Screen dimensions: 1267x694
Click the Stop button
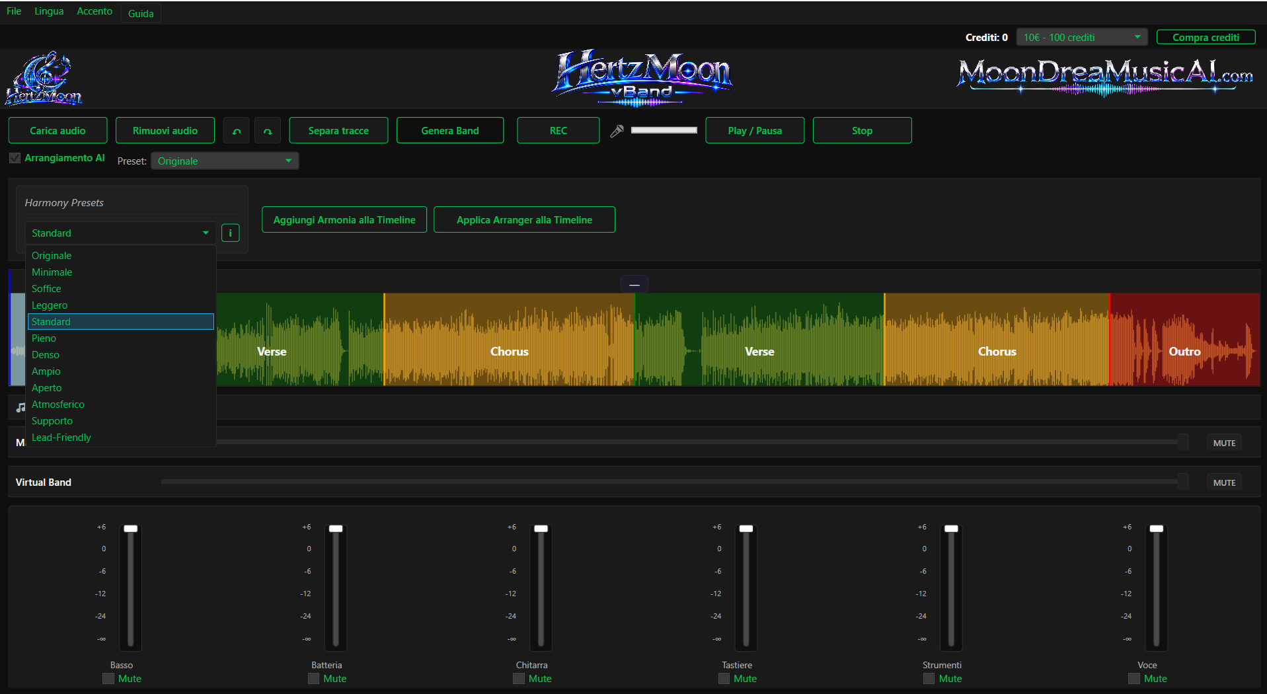(x=862, y=131)
